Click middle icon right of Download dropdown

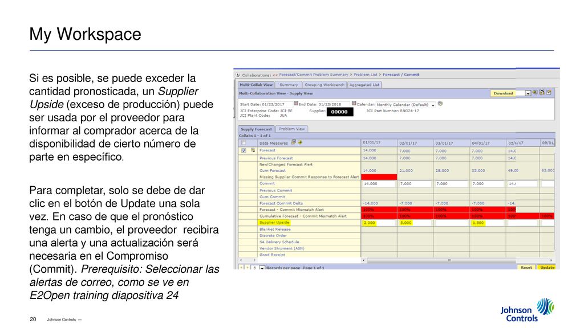click(542, 92)
